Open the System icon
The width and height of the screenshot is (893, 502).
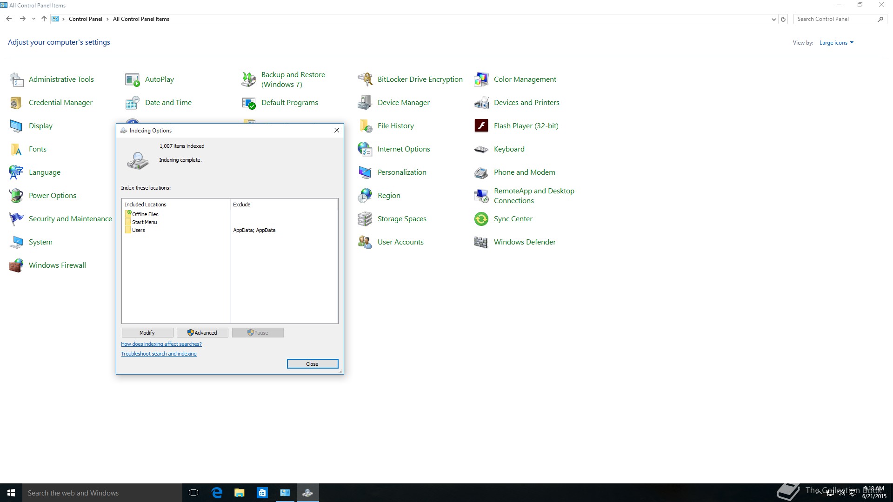(x=16, y=242)
